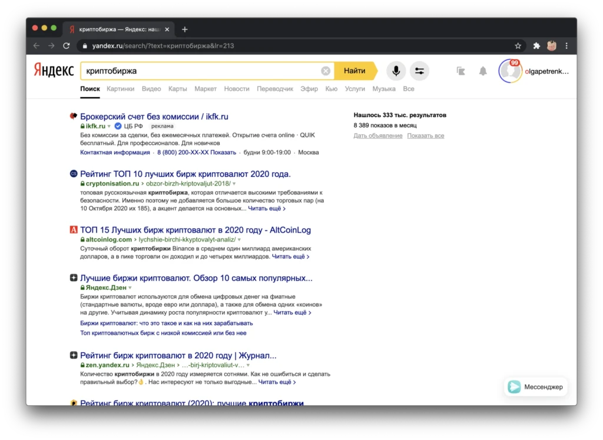Switch to Картинки tab
The width and height of the screenshot is (603, 440).
point(120,89)
